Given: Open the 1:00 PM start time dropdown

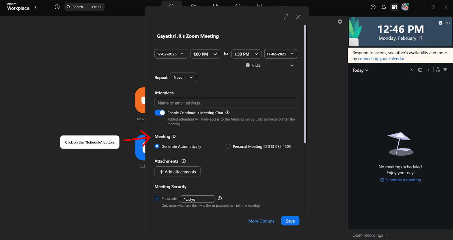Looking at the screenshot, I should tap(205, 54).
